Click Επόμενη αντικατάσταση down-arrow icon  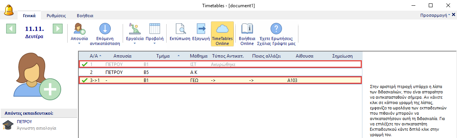[105, 29]
